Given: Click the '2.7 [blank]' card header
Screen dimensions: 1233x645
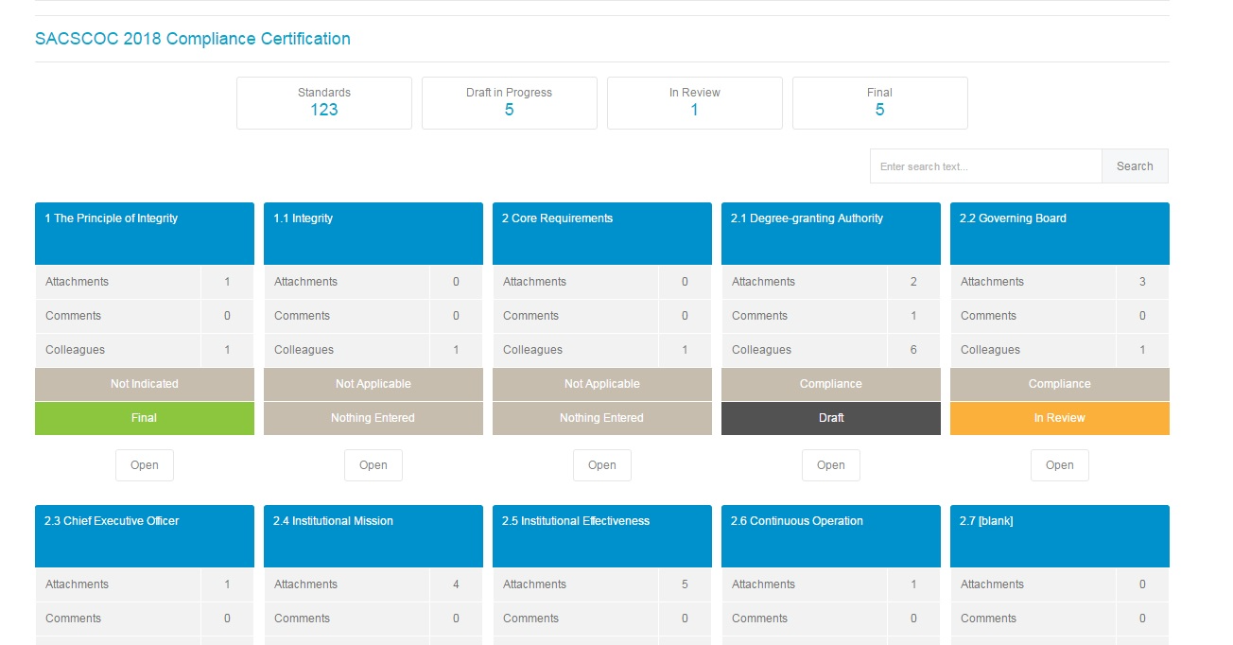Looking at the screenshot, I should pos(1060,536).
